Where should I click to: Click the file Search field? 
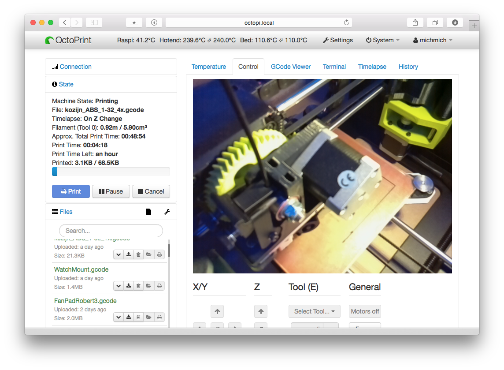click(111, 231)
